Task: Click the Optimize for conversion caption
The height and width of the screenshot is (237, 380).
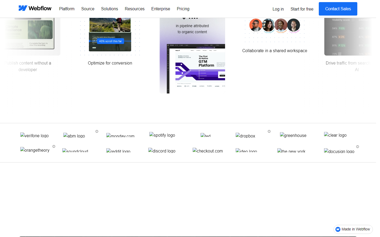Action: tap(110, 63)
